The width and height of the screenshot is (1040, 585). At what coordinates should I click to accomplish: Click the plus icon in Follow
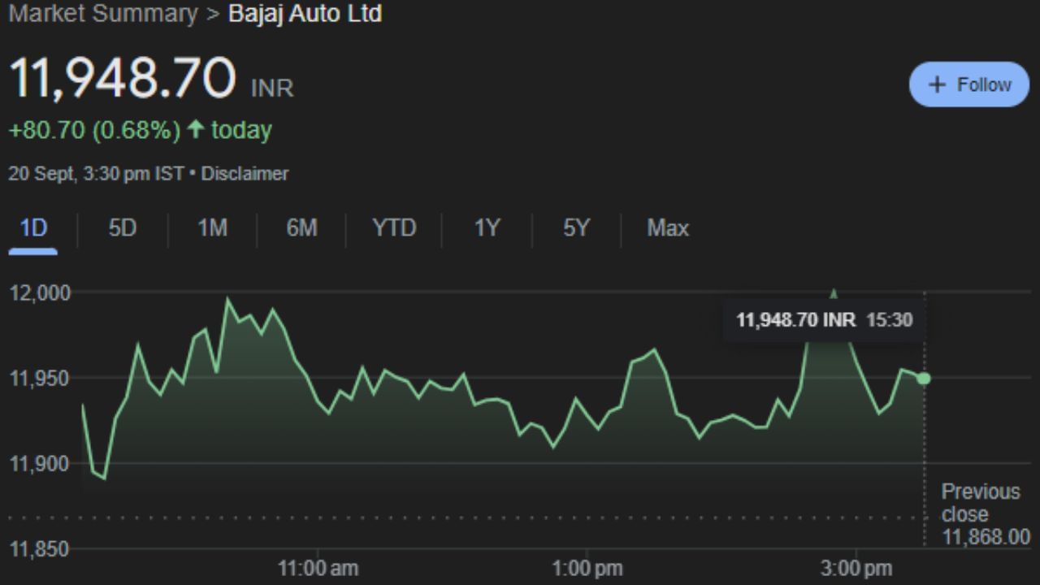[x=937, y=84]
